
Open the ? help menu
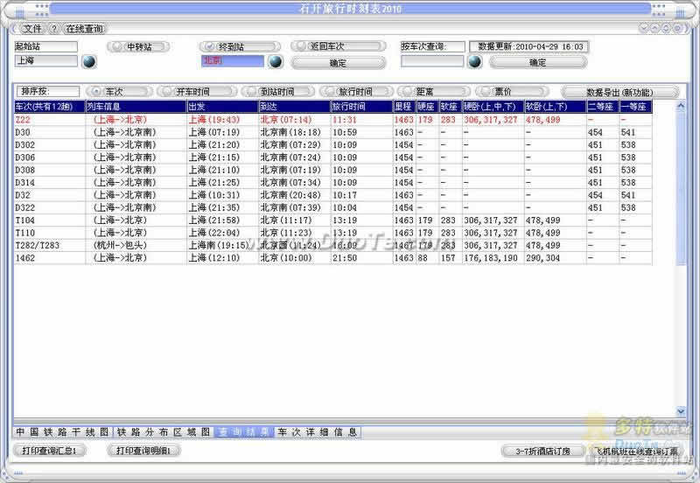53,29
